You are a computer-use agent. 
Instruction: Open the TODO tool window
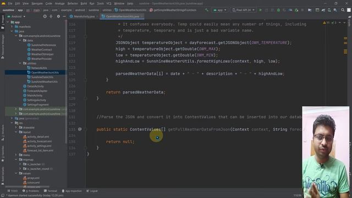[12, 191]
